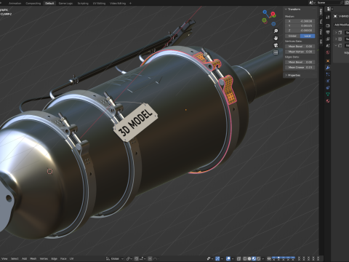Screen dimensions: 349x262
Task: Open the Scene properties tab icon
Action: pyautogui.click(x=328, y=46)
